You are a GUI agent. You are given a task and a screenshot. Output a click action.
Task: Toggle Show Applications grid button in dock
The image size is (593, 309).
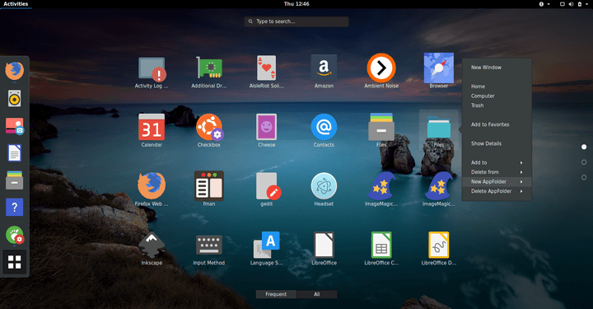[14, 262]
